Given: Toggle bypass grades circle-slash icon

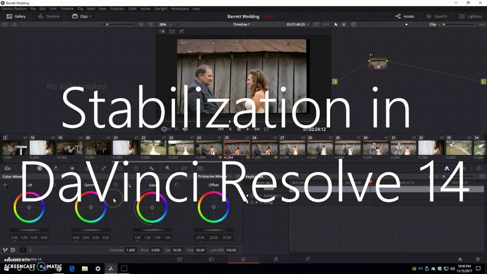Looking at the screenshot, I should point(353,24).
